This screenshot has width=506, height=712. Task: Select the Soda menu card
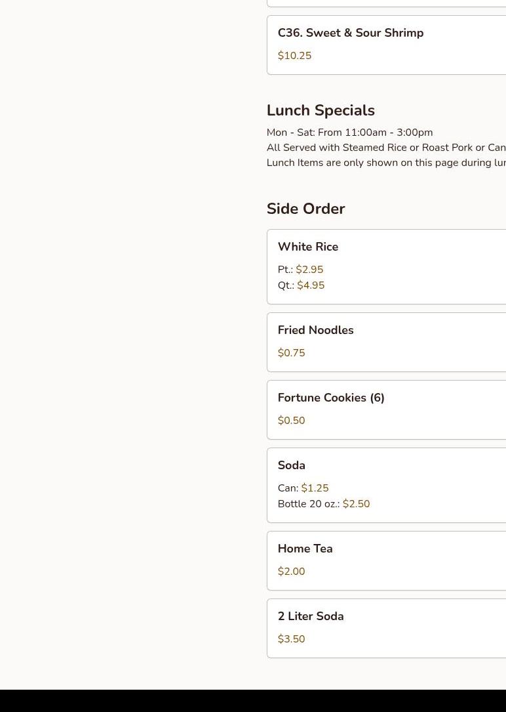tap(386, 486)
